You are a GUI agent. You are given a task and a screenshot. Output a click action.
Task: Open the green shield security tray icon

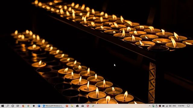[153, 106]
